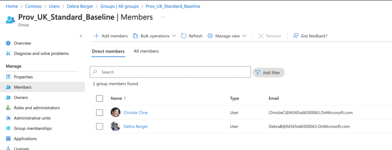
Task: Expand the Bulk operations dropdown chevron
Action: (174, 36)
